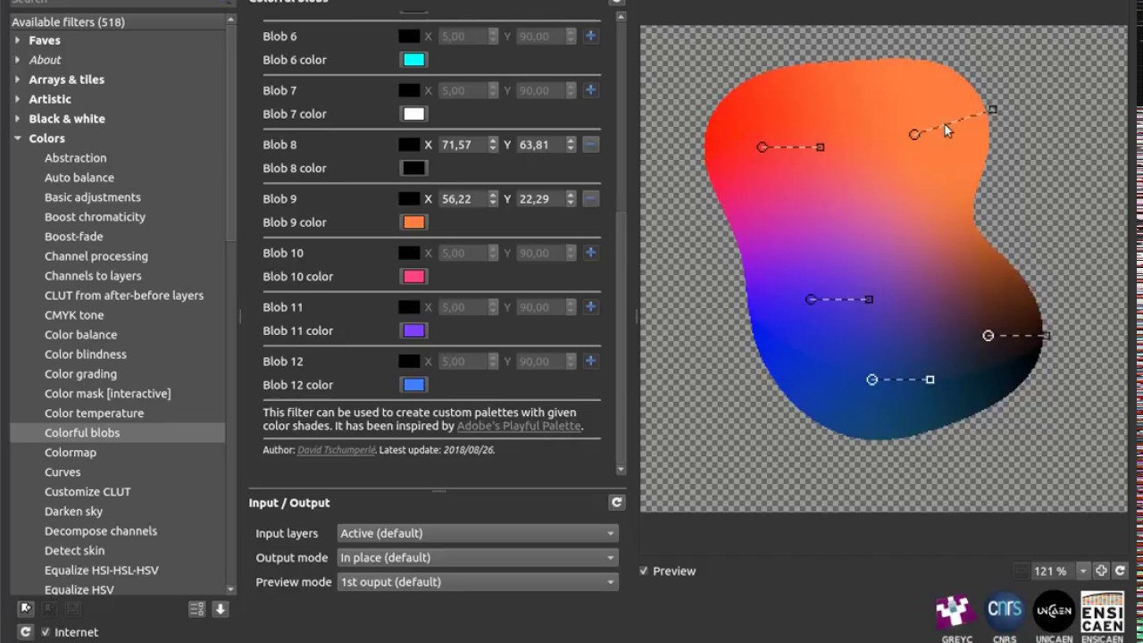This screenshot has width=1143, height=643.
Task: Uncheck the Internet checkbox
Action: (46, 632)
